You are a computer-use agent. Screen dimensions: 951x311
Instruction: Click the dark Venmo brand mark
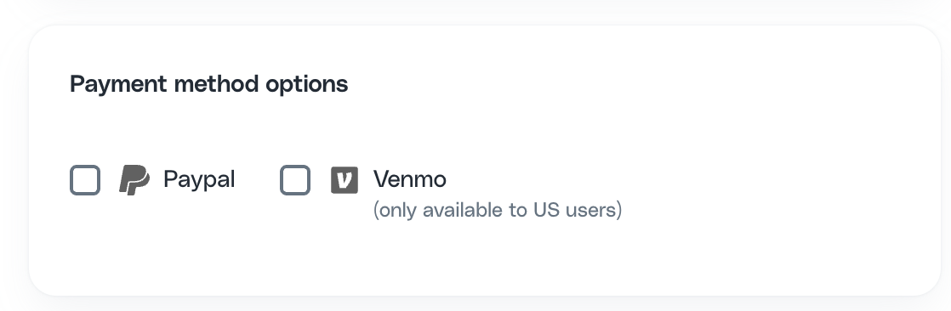pyautogui.click(x=345, y=180)
